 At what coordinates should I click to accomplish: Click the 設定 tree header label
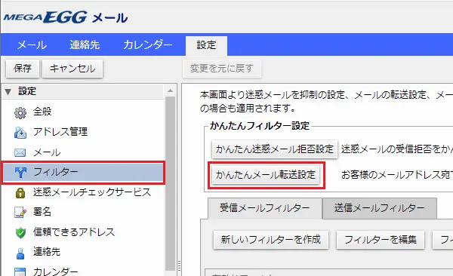tap(27, 91)
